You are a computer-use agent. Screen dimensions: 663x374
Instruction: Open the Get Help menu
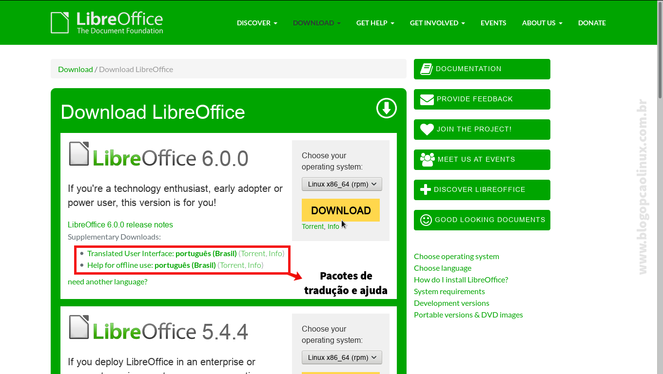coord(375,23)
